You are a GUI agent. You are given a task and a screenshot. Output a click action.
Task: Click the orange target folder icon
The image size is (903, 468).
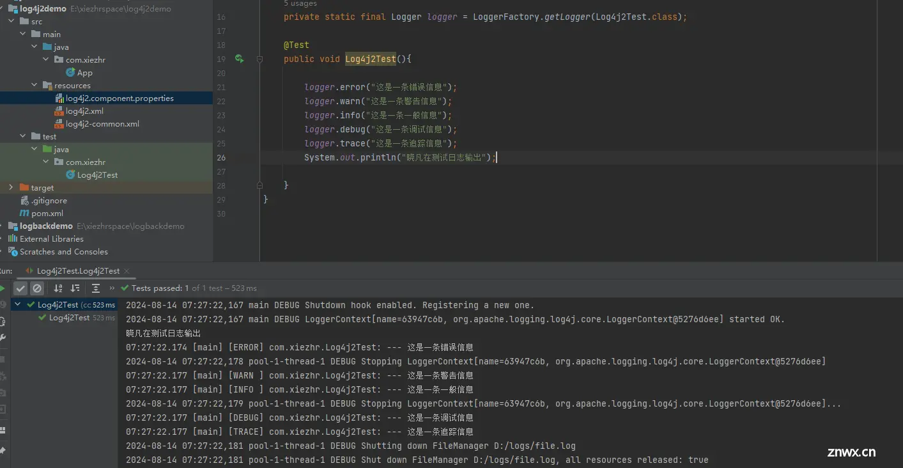click(24, 187)
